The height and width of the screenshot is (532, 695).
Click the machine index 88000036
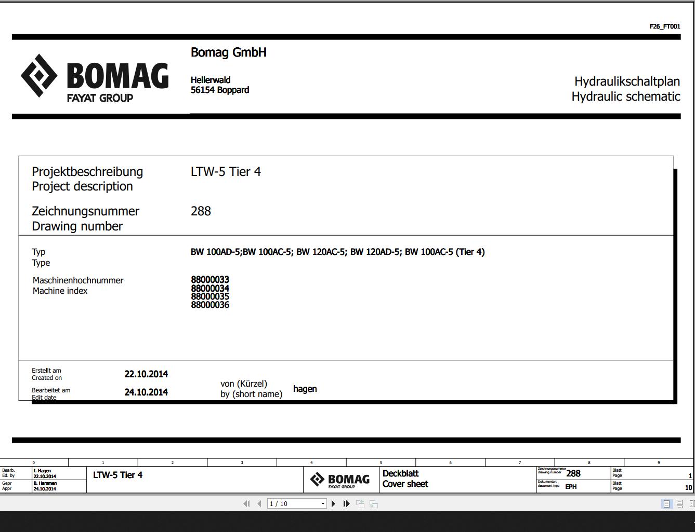coord(210,305)
